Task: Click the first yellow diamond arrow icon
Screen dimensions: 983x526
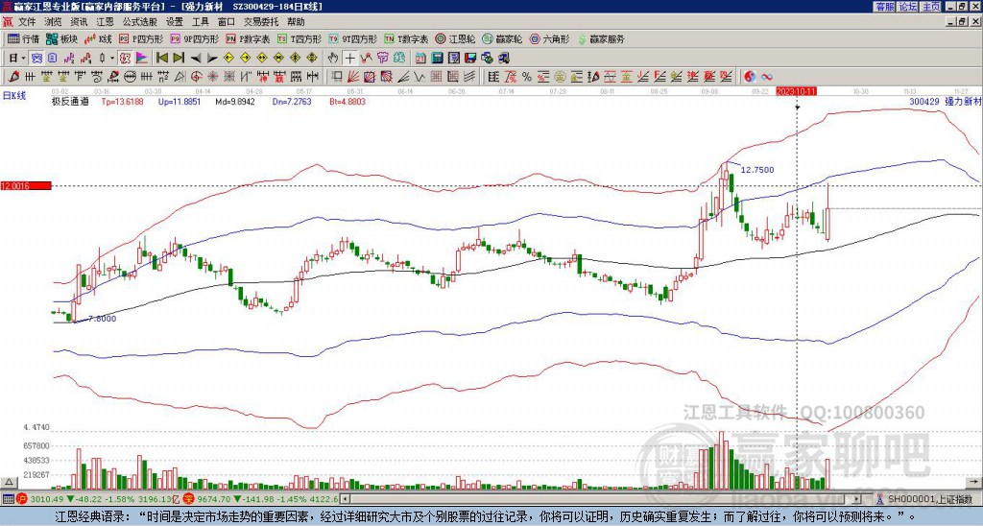Action: (x=228, y=59)
